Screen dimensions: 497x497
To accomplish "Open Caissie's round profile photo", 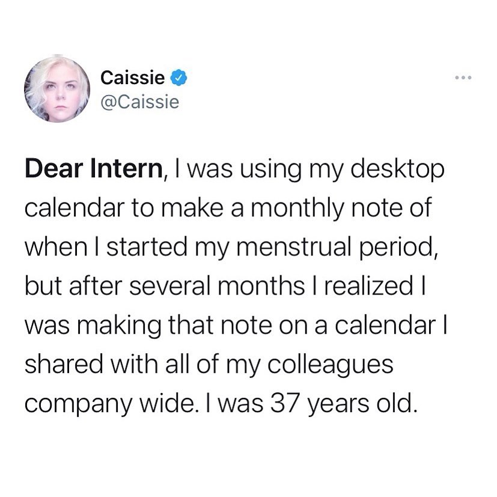I will 57,90.
